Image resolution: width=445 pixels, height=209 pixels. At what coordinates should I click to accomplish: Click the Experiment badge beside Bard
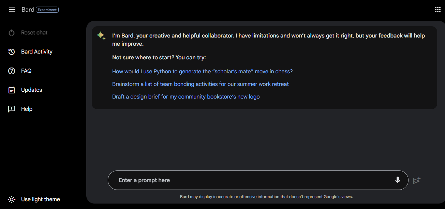(47, 10)
